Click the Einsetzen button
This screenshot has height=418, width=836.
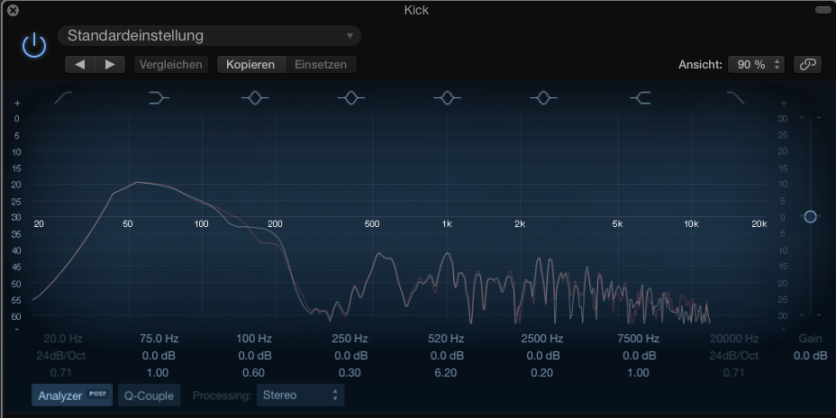(321, 65)
